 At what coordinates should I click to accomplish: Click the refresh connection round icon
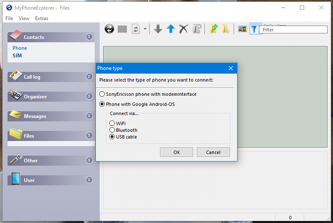[x=109, y=29]
